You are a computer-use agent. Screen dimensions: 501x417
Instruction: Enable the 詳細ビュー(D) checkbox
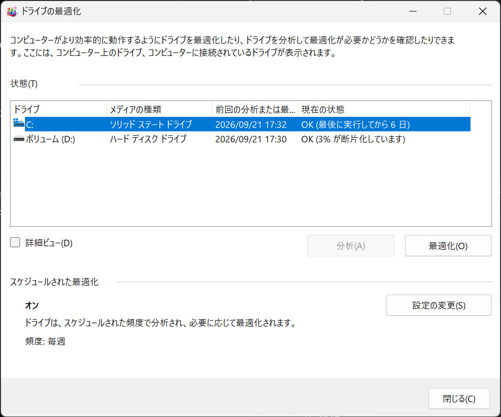click(x=15, y=243)
